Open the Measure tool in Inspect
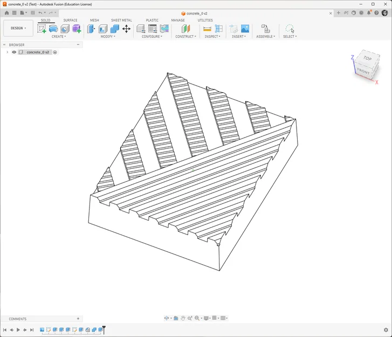This screenshot has width=392, height=337. point(207,29)
